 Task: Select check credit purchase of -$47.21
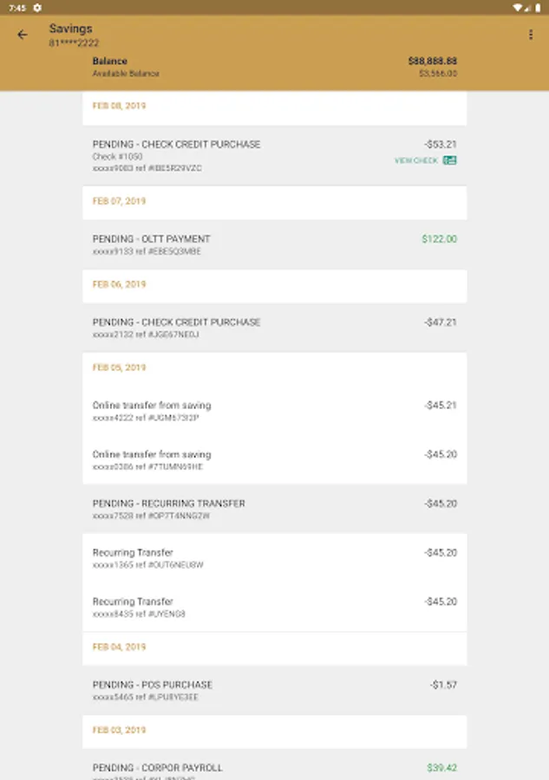274,328
